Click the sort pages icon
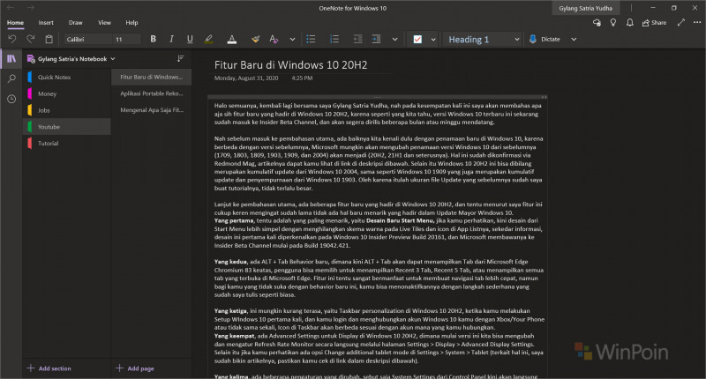This screenshot has width=706, height=379. tap(180, 58)
